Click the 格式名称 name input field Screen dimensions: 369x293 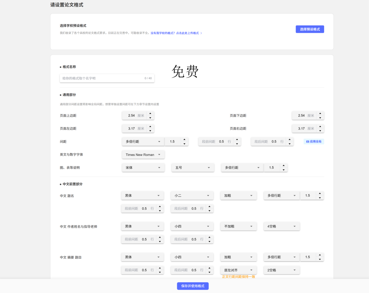point(107,78)
